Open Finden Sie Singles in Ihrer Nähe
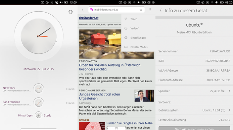Image resolution: width=233 pixels, height=130 pixels. (x=129, y=123)
